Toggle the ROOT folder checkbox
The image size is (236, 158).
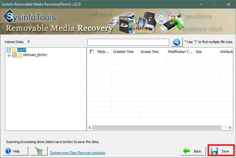coord(9,50)
